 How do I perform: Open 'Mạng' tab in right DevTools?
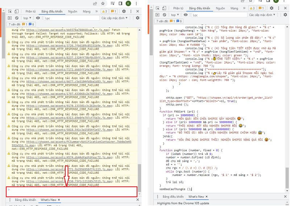click(x=234, y=8)
